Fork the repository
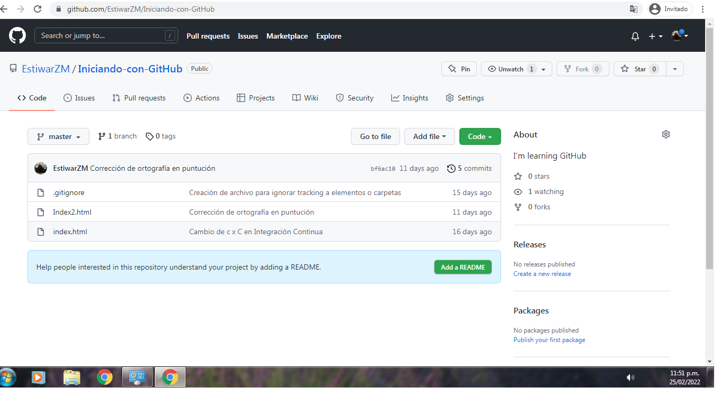The width and height of the screenshot is (722, 406). pos(583,69)
